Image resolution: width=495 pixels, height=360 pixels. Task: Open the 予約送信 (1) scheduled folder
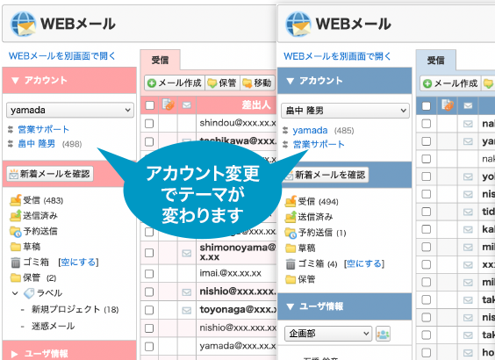(315, 233)
